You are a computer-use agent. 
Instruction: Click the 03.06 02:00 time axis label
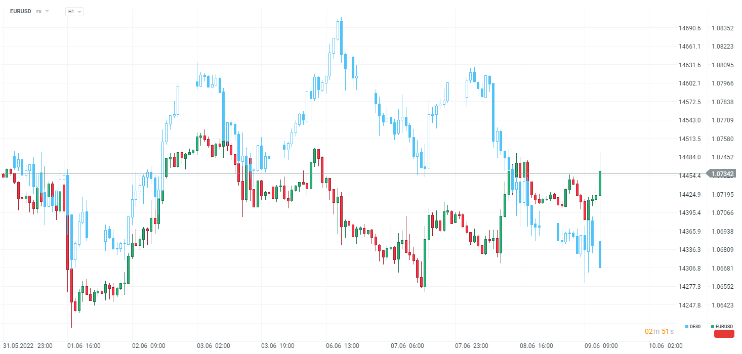tap(212, 346)
